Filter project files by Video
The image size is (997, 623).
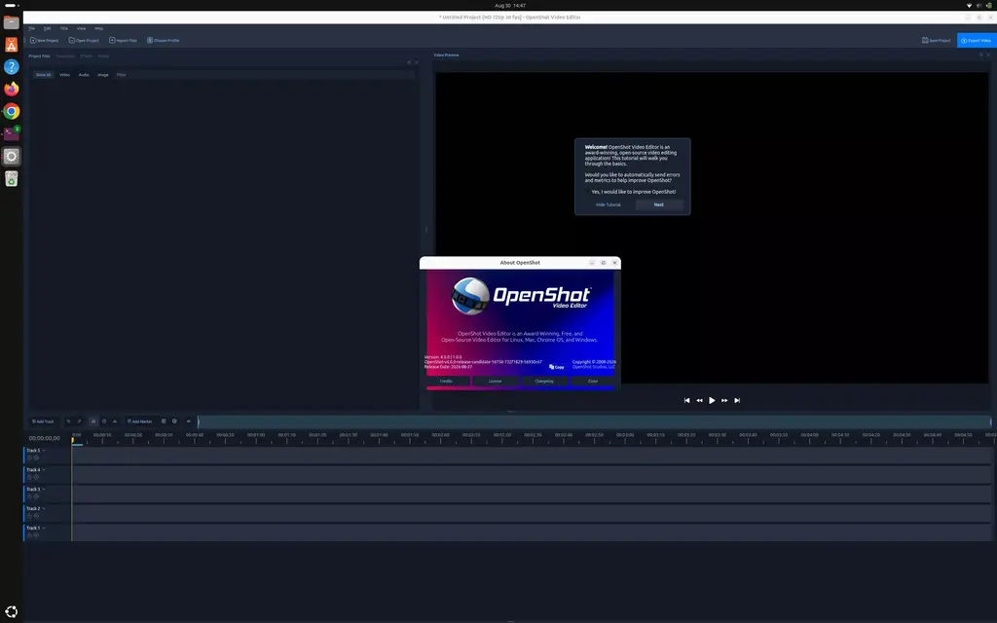tap(65, 75)
